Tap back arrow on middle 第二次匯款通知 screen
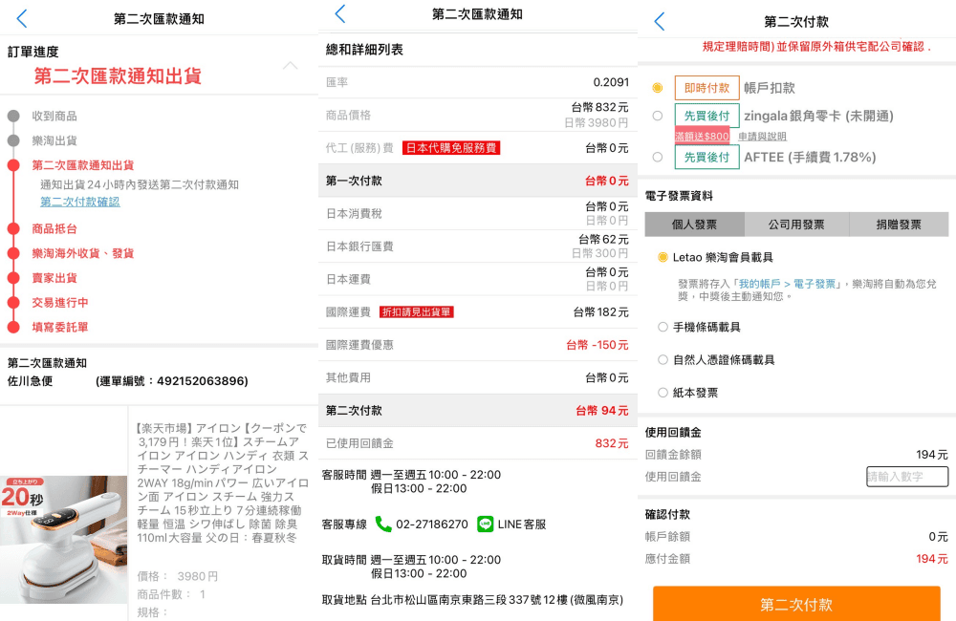Image resolution: width=956 pixels, height=621 pixels. [340, 14]
